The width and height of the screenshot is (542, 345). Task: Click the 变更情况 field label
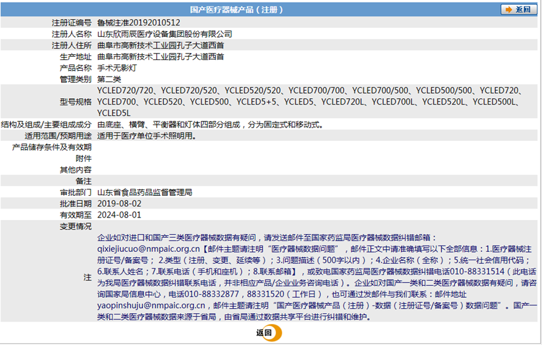point(76,226)
